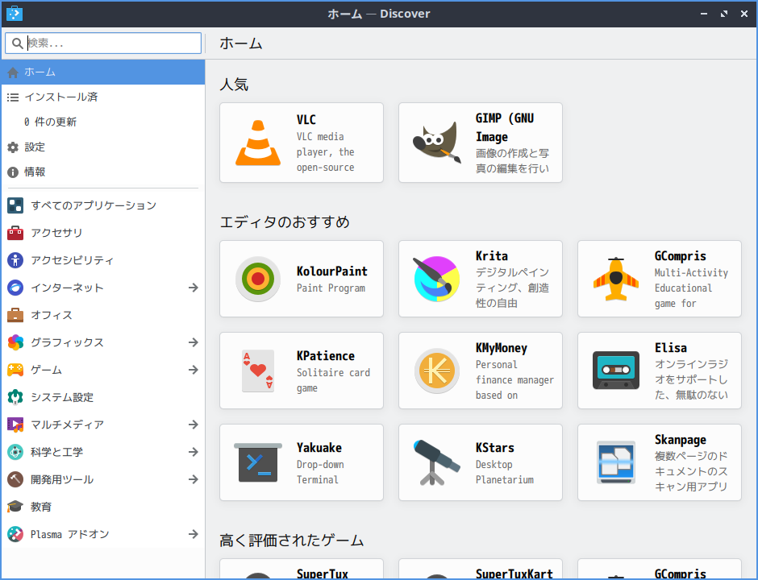The image size is (758, 580).
Task: Click the 開発用ツール hammer icon
Action: [x=15, y=479]
